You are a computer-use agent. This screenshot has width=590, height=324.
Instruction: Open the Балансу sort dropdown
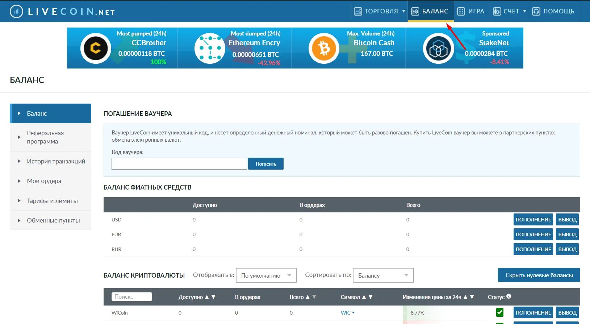(383, 275)
